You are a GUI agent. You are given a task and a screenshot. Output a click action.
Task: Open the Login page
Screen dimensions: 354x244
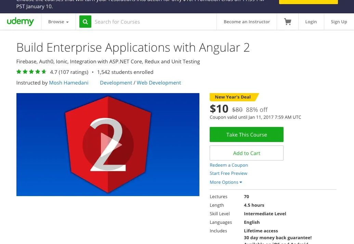point(311,22)
